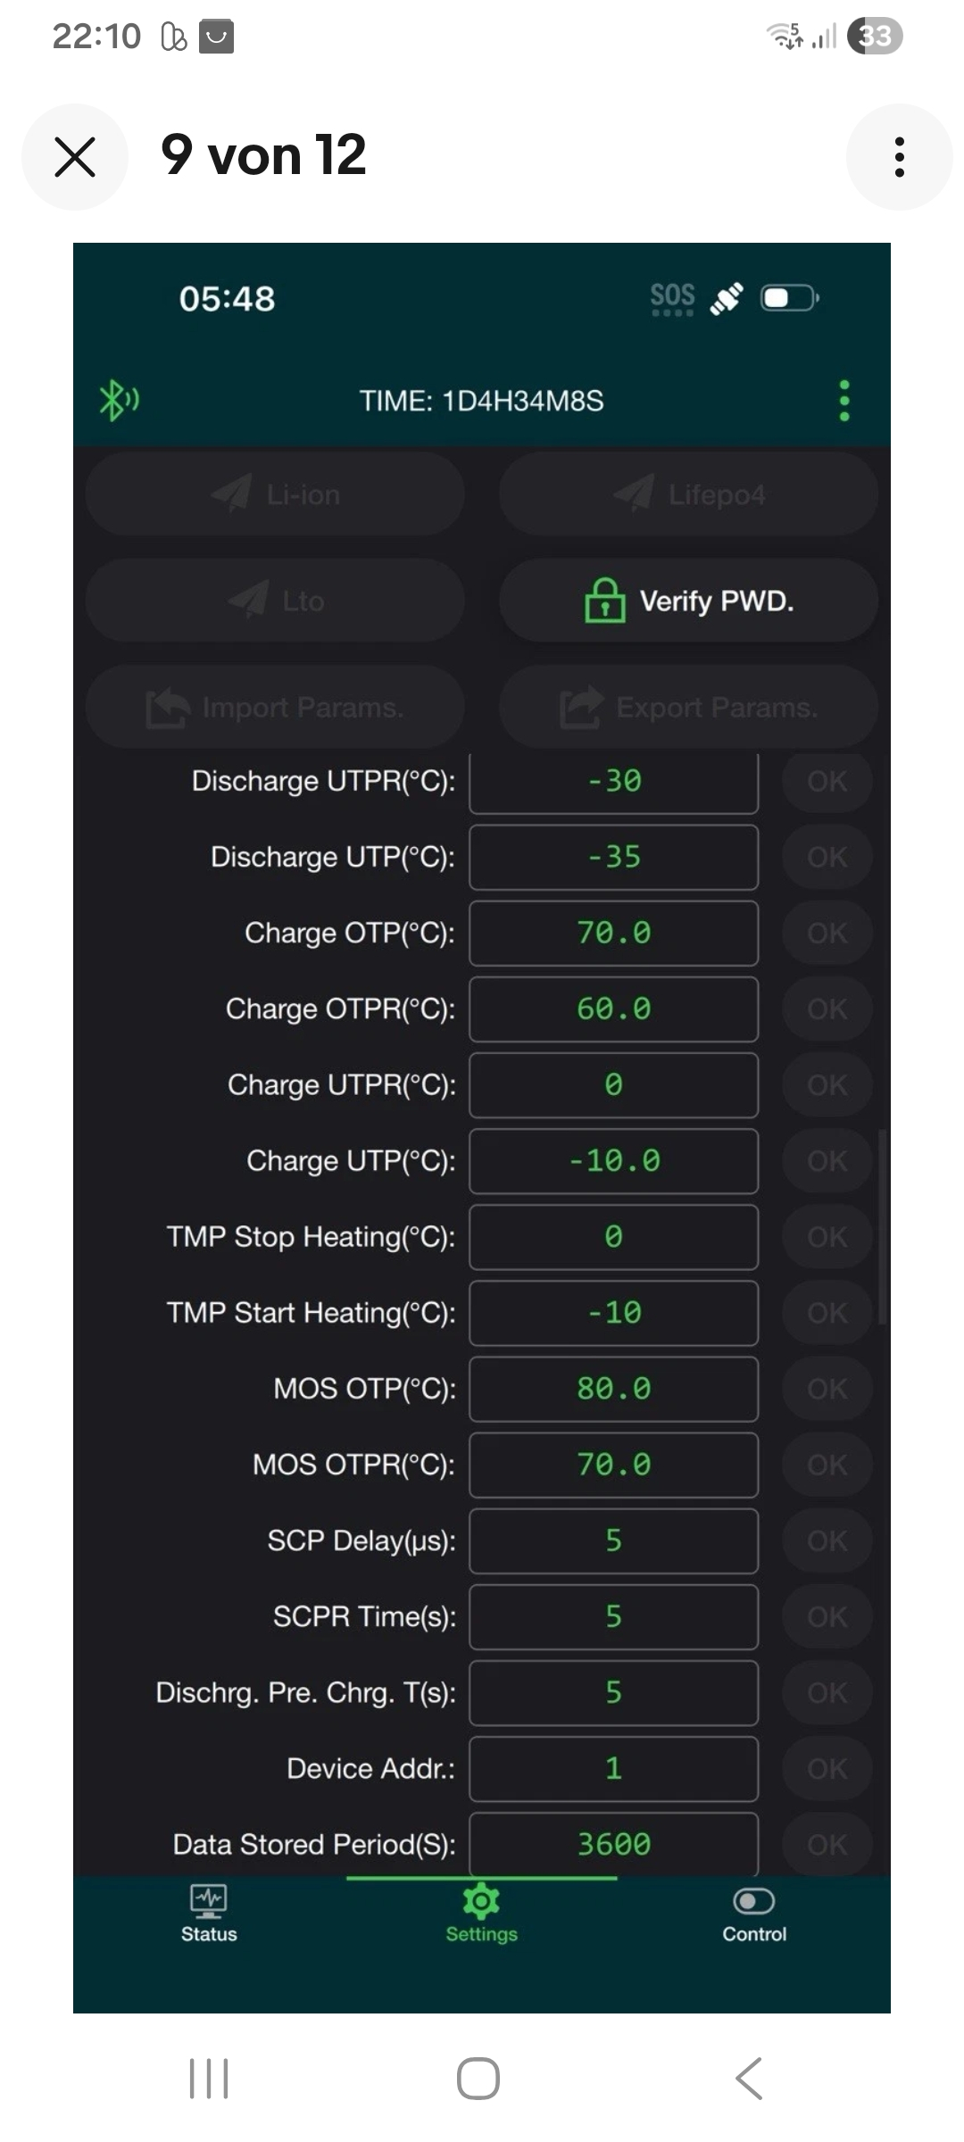Confirm Discharge UTPR with its OK button

point(827,782)
